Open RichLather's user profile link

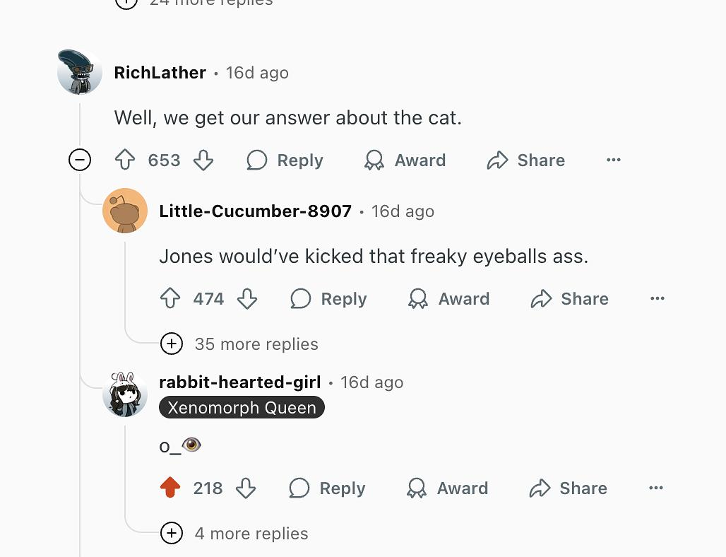click(x=160, y=73)
